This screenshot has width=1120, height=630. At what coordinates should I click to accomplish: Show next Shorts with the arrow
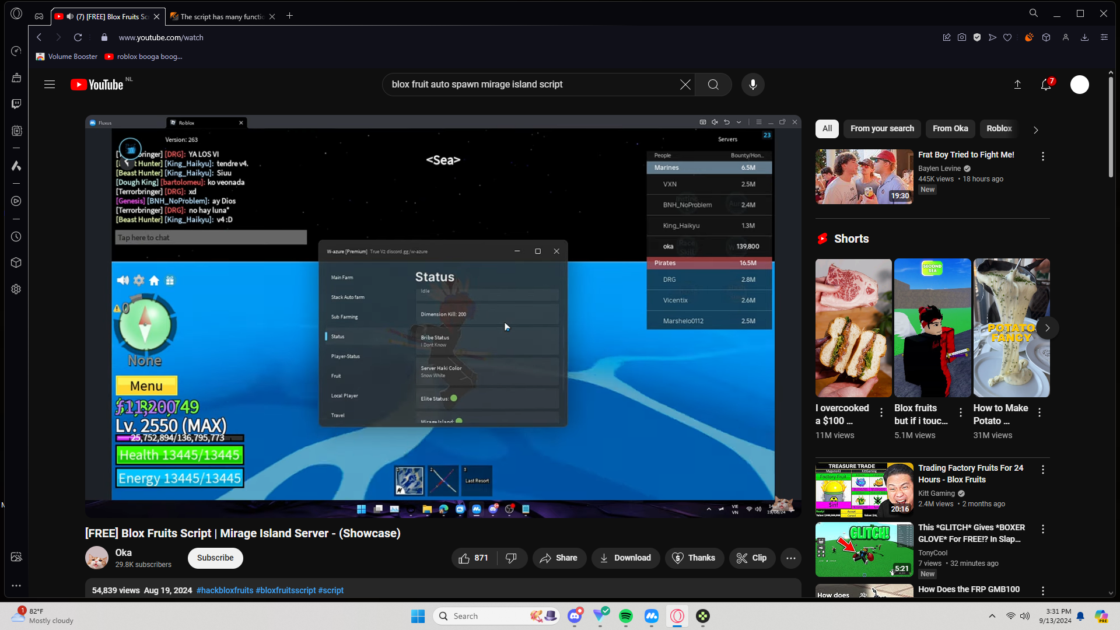(x=1048, y=328)
